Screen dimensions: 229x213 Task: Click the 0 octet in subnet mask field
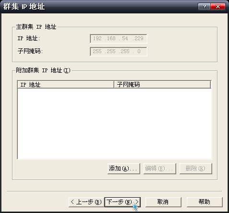click(139, 51)
